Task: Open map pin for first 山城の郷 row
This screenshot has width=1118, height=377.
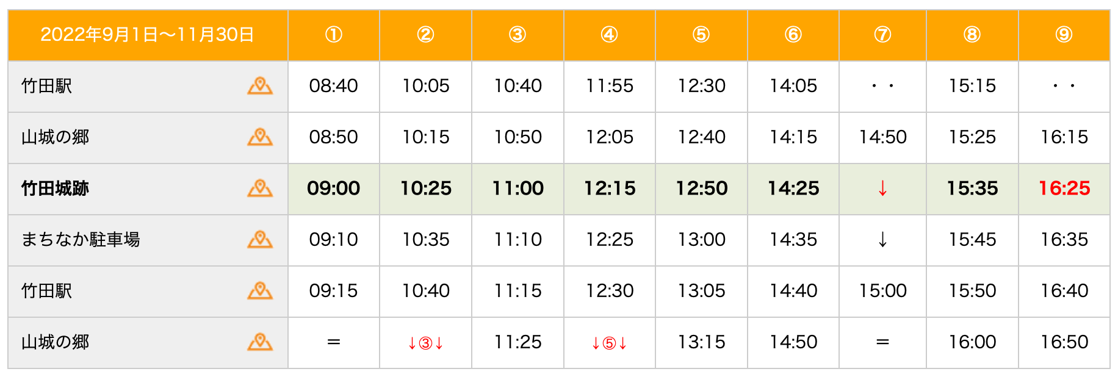Action: tap(260, 137)
